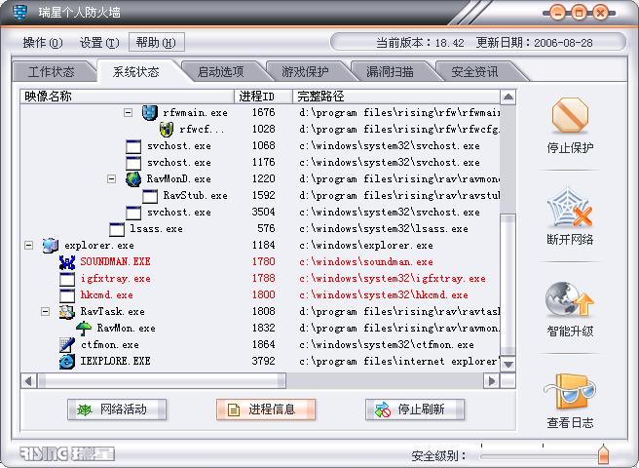Click the 停止刷新 button

tap(415, 409)
